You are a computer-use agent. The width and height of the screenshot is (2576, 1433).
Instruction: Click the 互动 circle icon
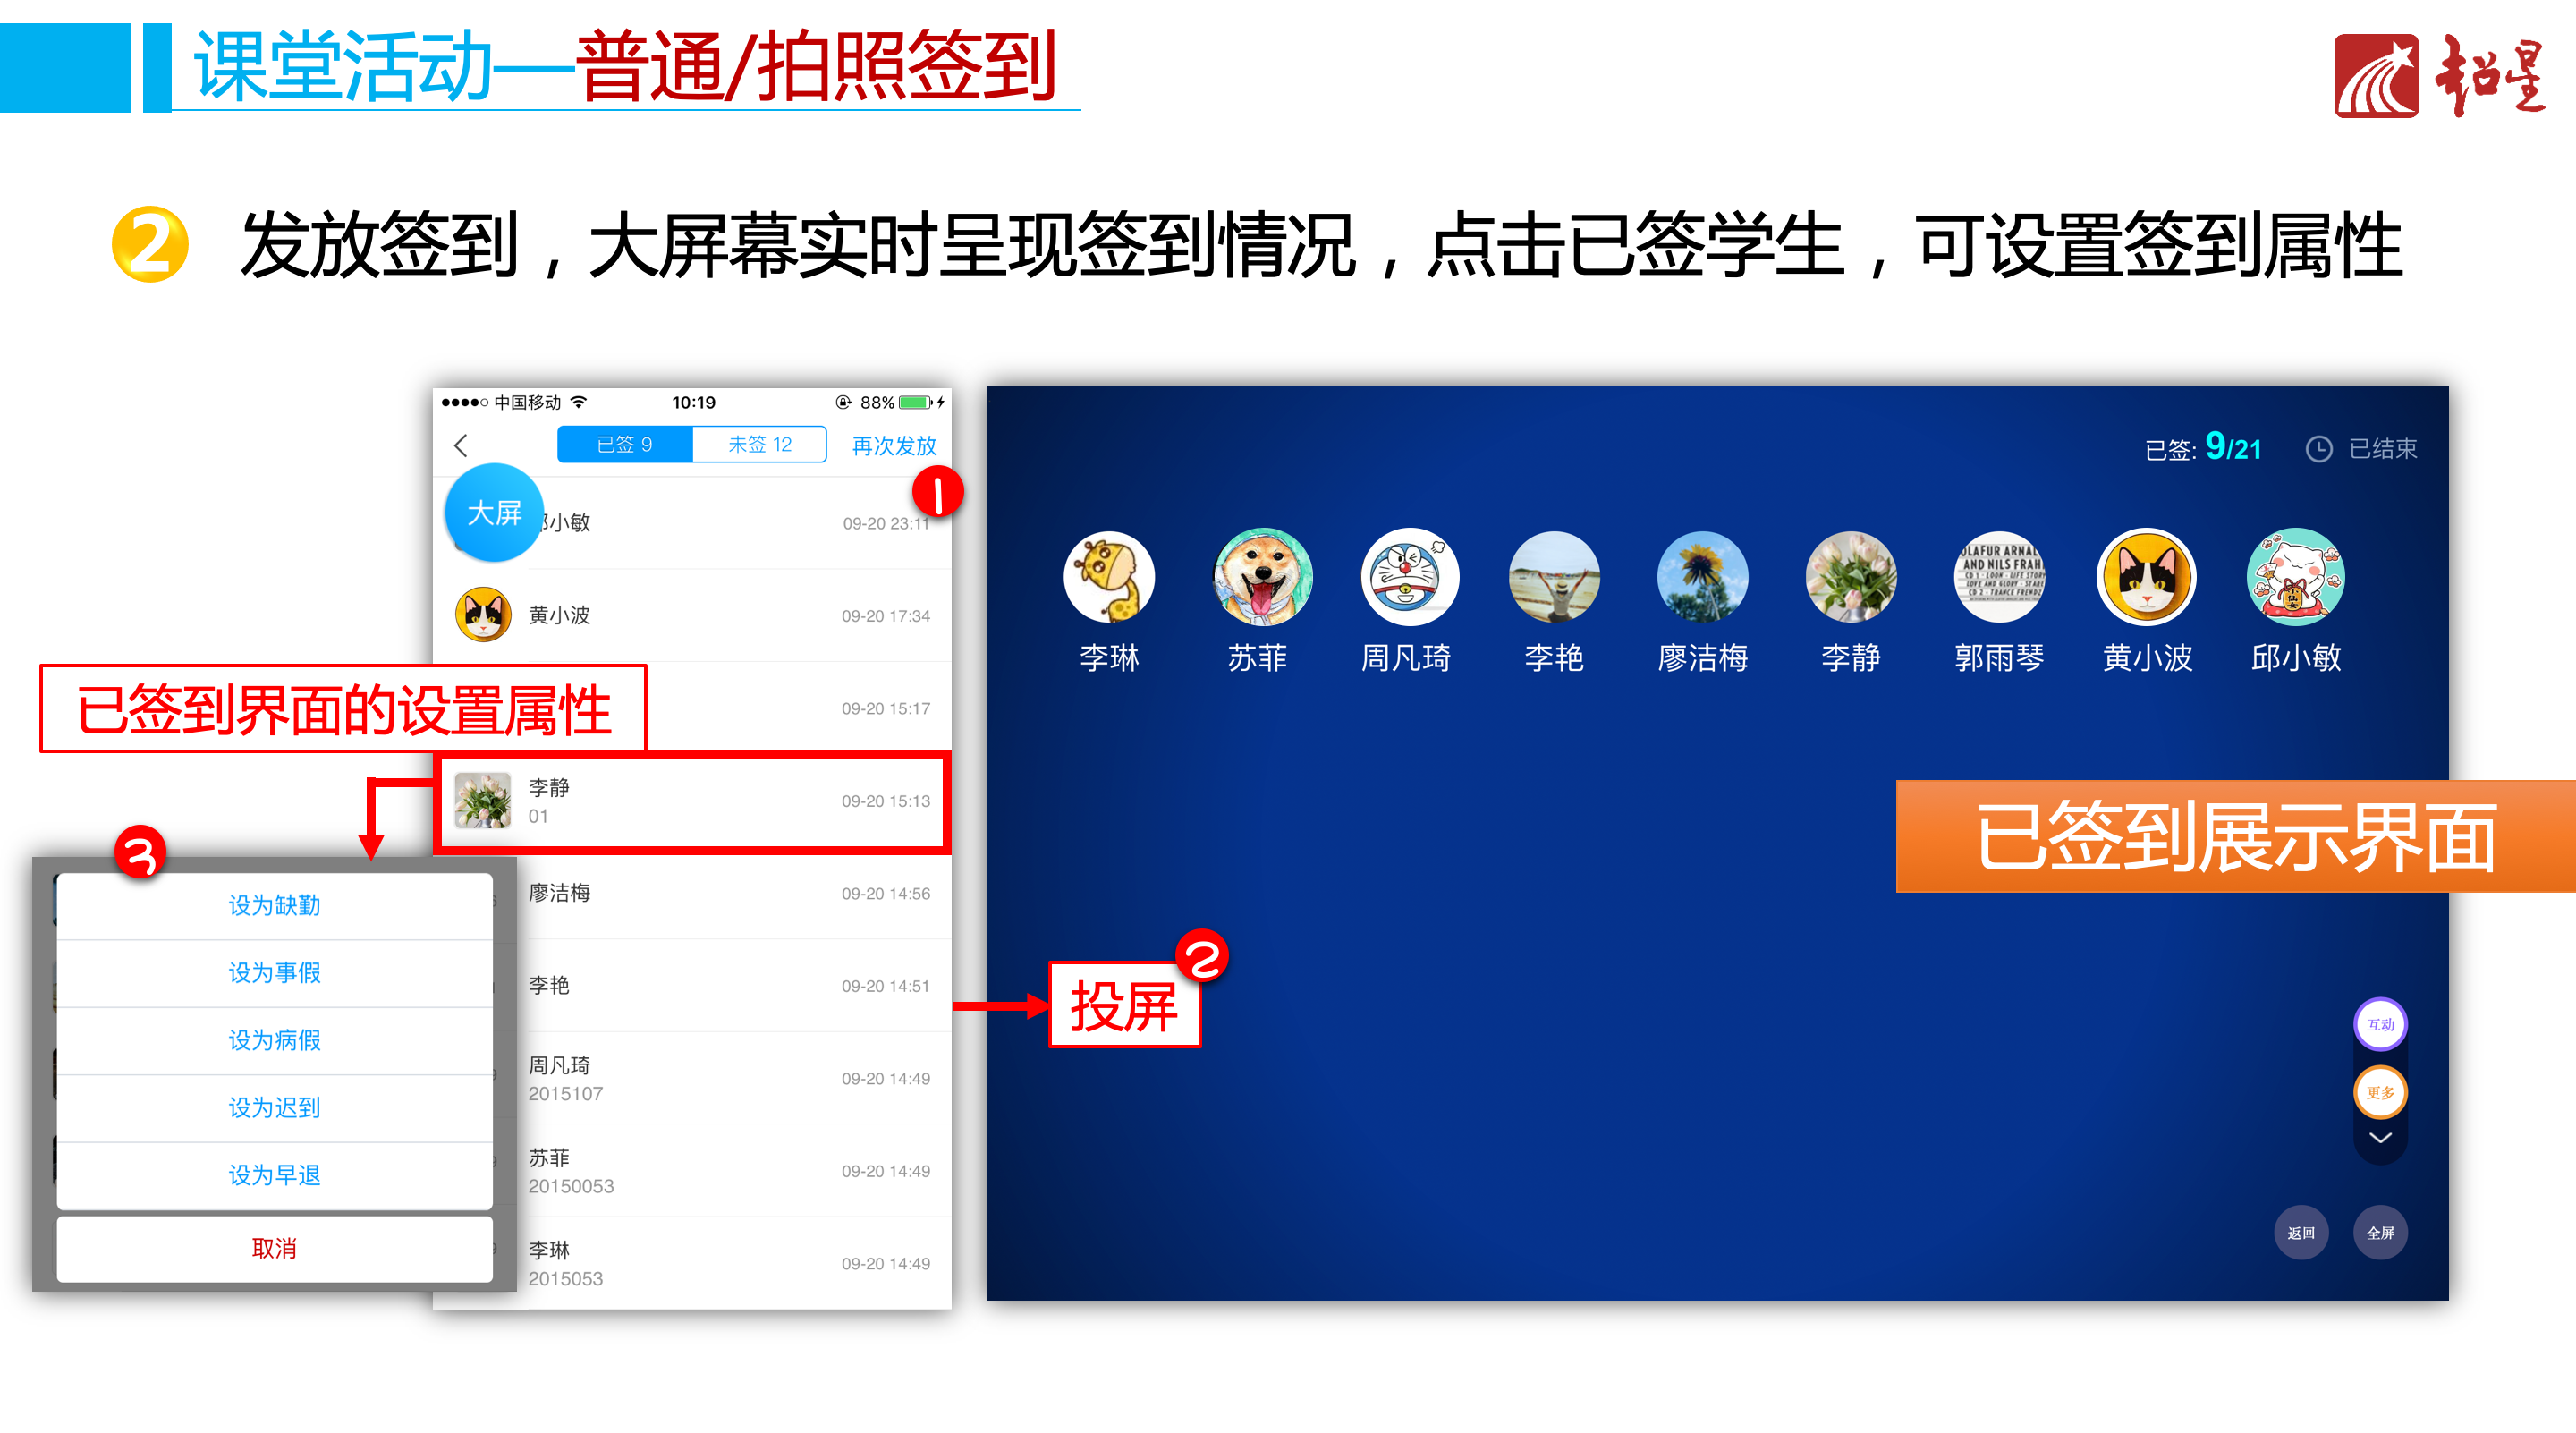coord(2380,1024)
